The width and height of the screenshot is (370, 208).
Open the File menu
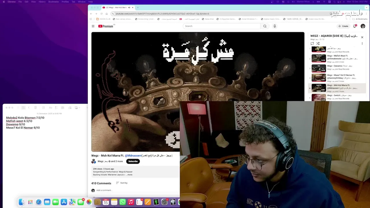pyautogui.click(x=20, y=2)
